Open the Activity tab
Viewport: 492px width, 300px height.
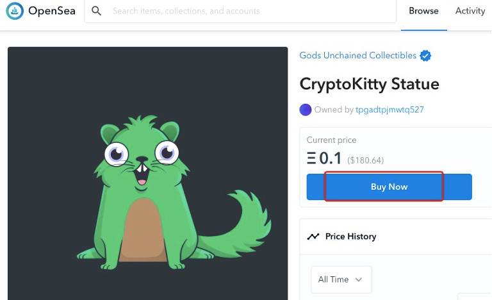[470, 11]
